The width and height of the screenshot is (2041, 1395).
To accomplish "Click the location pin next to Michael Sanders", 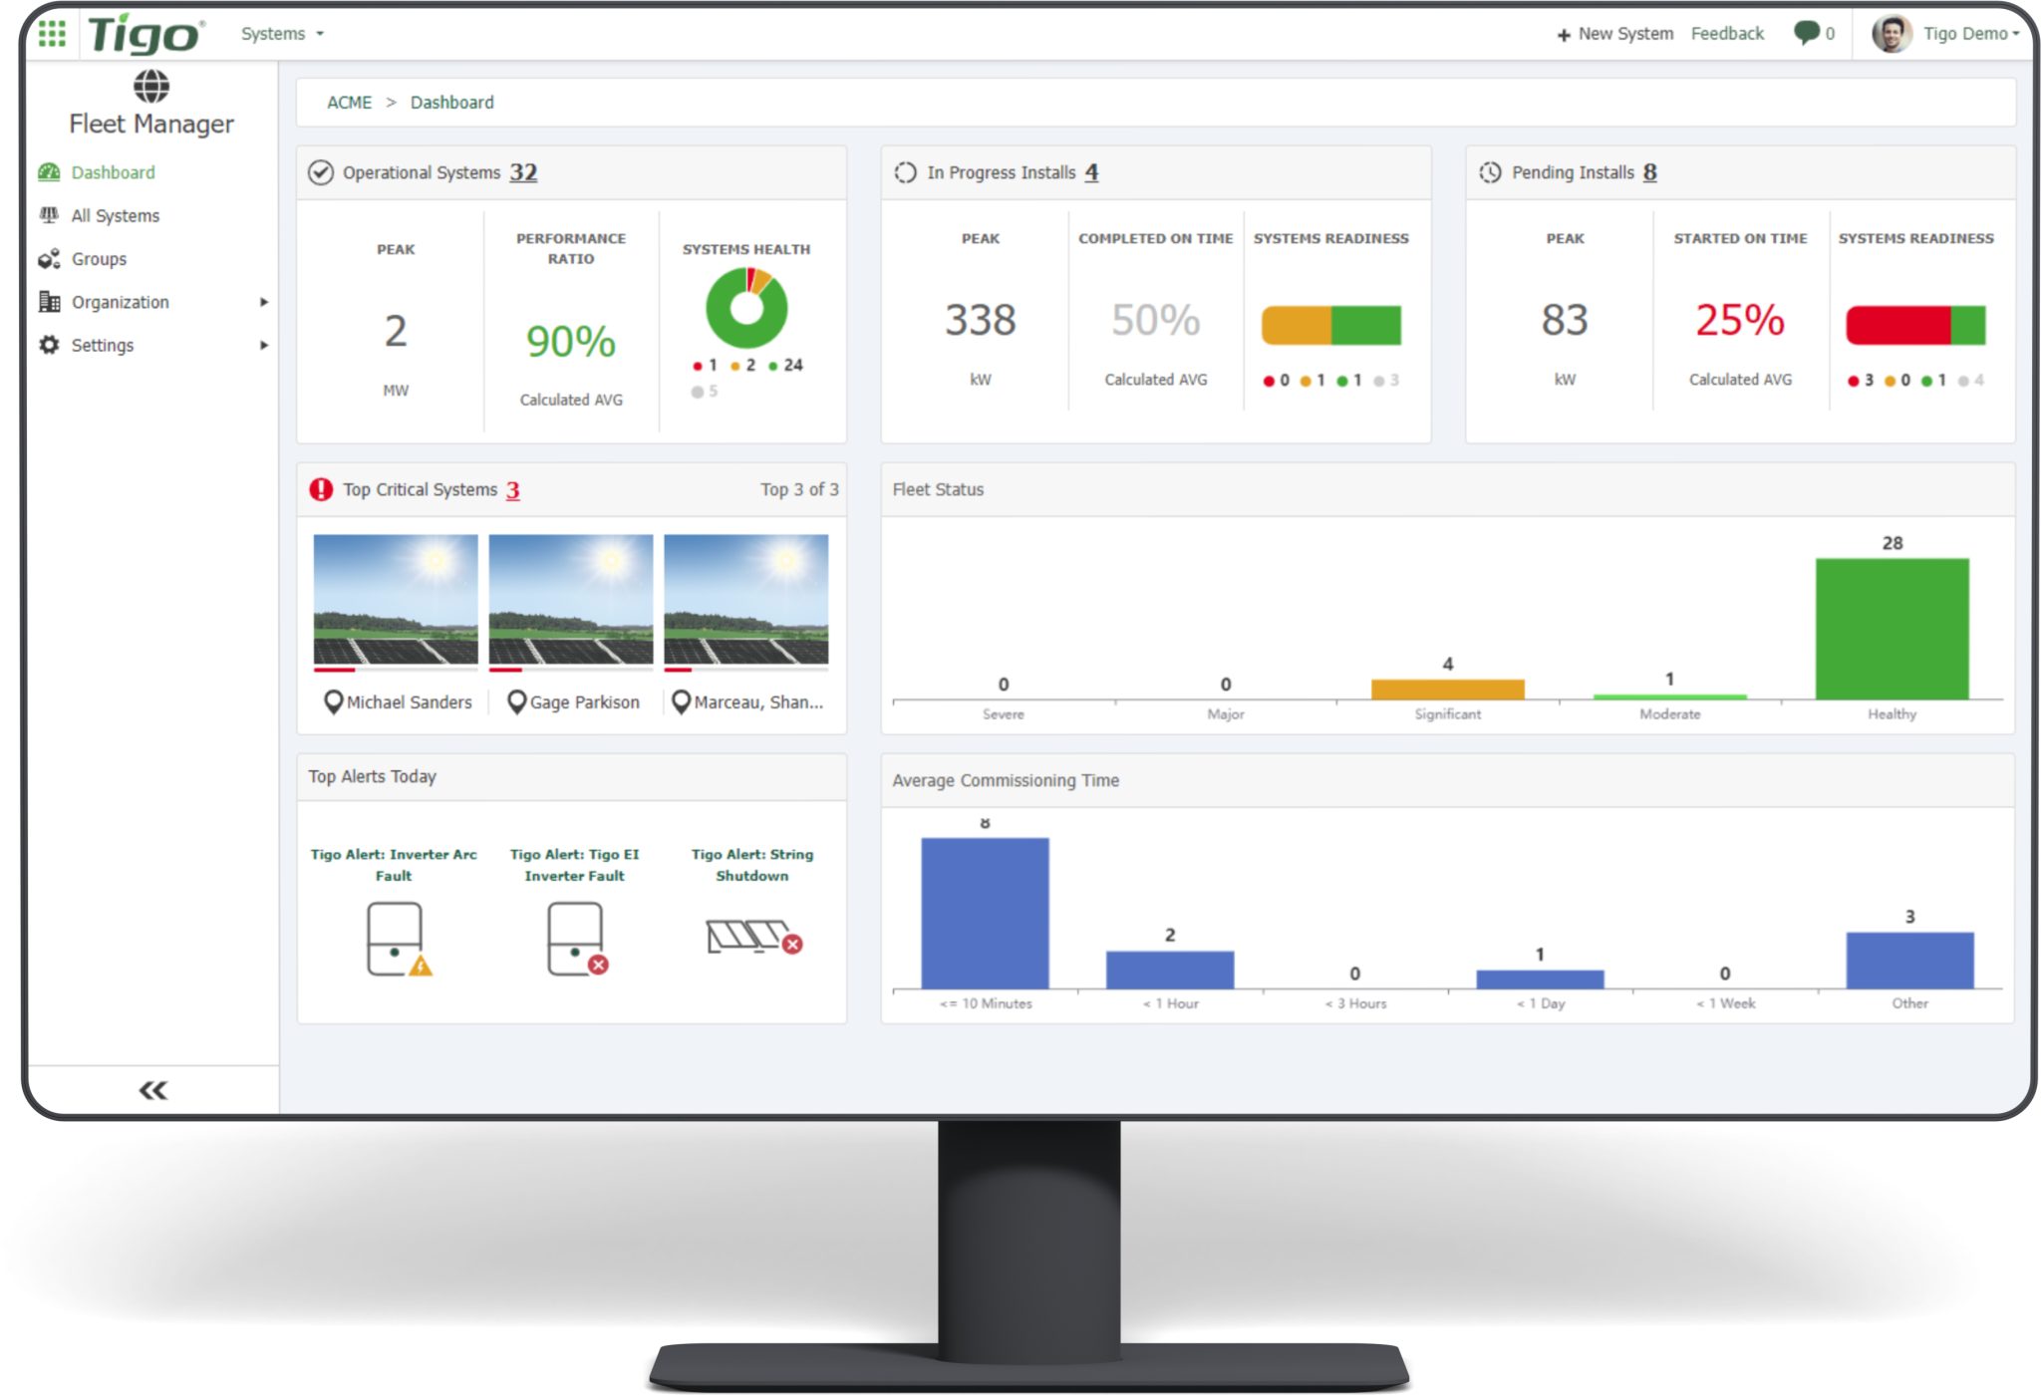I will pos(333,701).
